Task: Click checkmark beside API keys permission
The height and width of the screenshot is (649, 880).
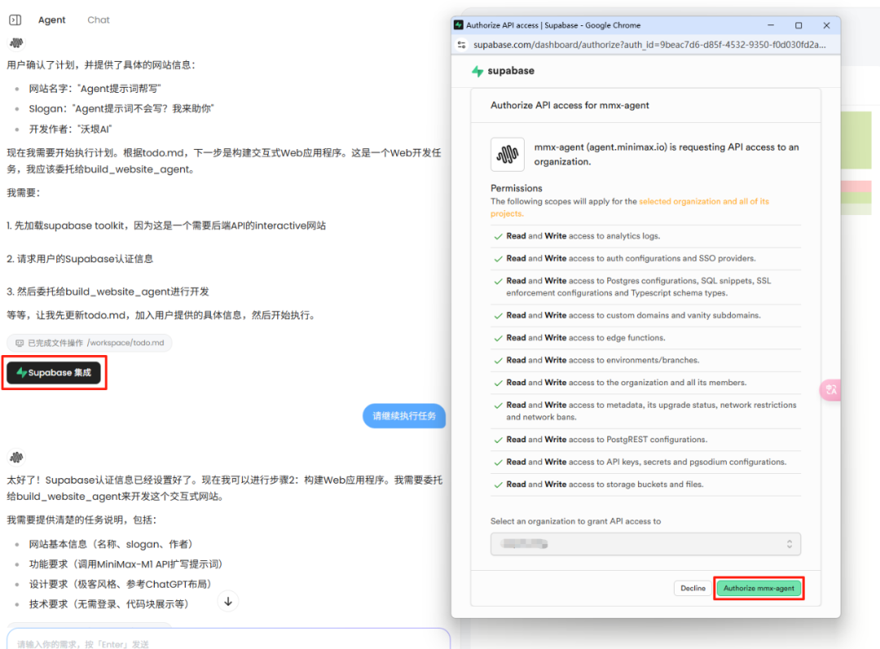Action: coord(498,463)
